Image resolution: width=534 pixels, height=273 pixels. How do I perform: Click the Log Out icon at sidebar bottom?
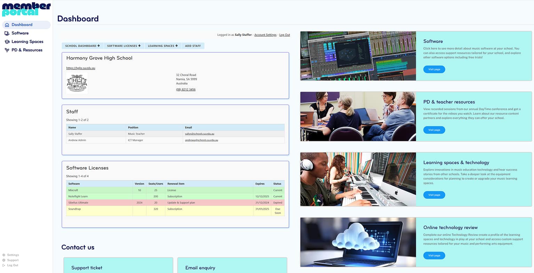click(4, 265)
